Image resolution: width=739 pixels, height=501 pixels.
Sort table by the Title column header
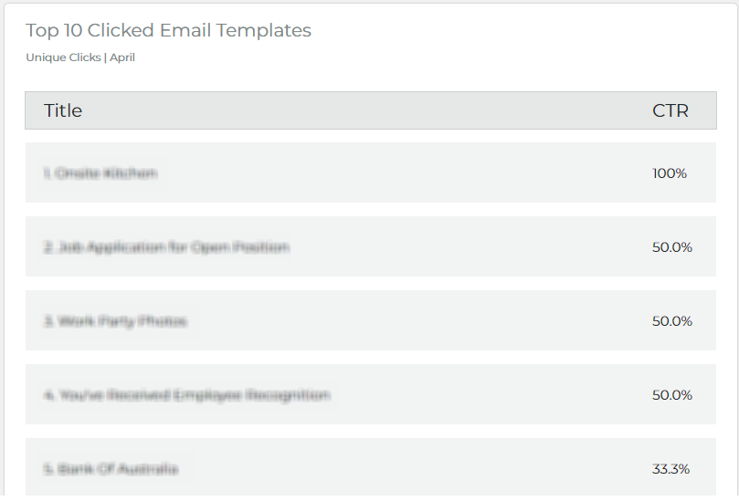click(63, 110)
